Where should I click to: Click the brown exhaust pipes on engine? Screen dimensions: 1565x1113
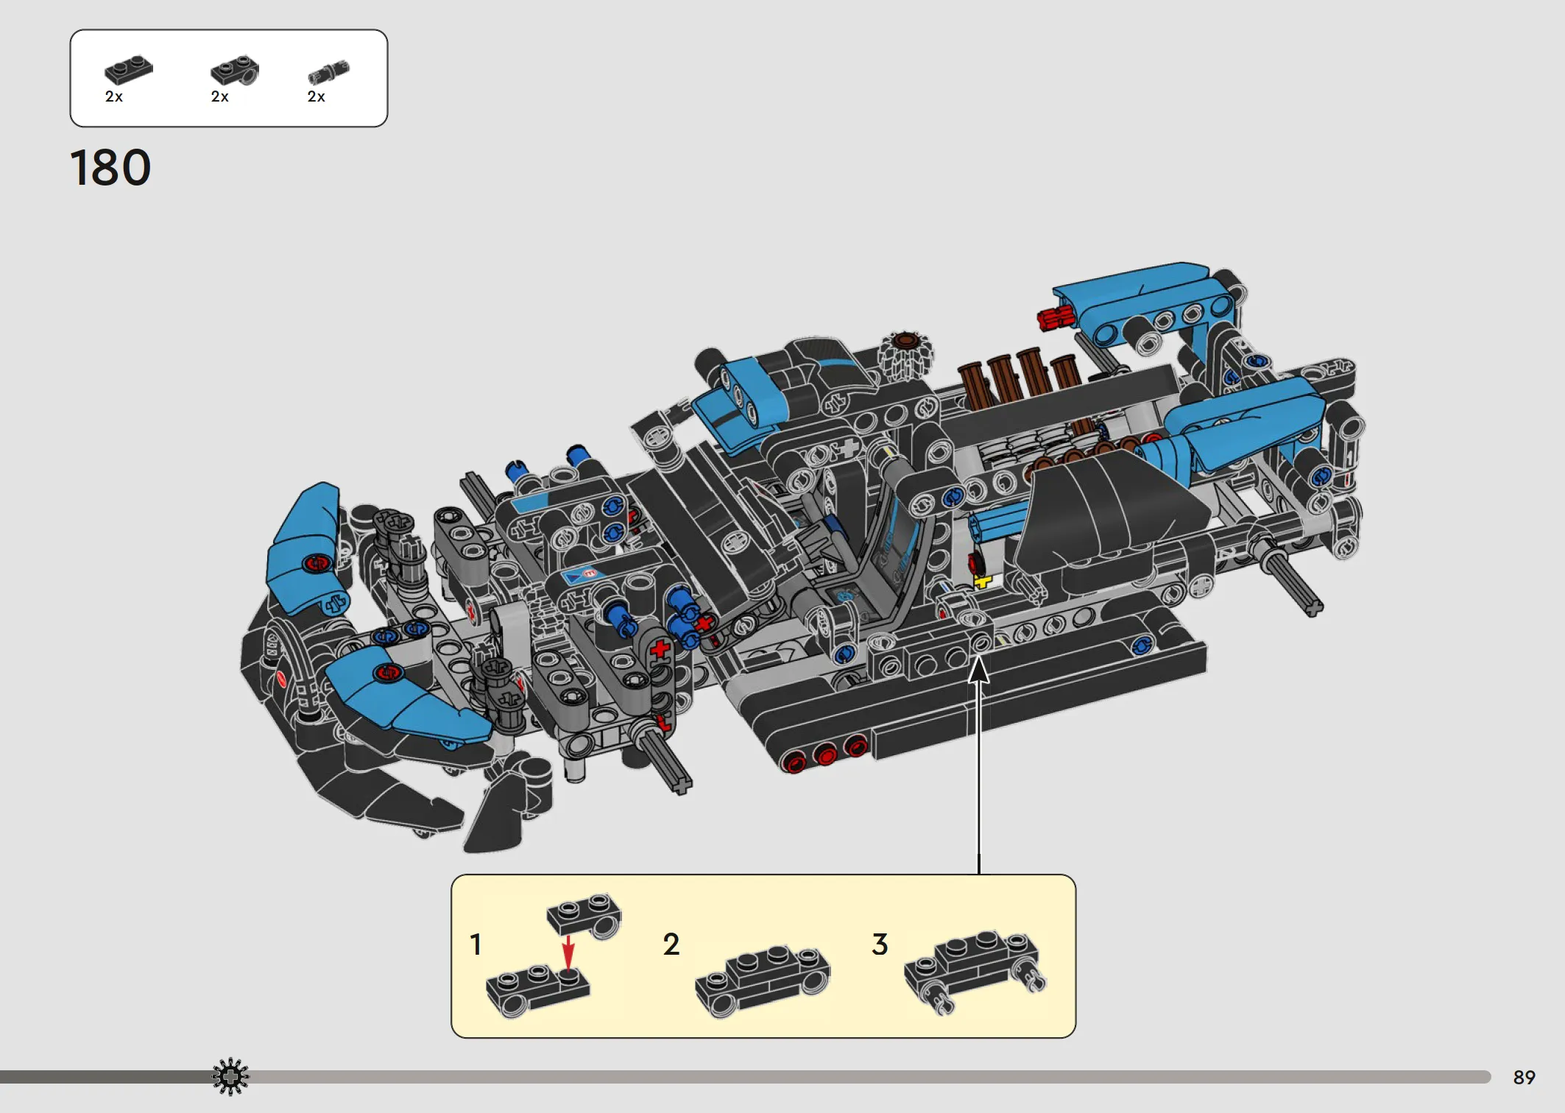tap(1020, 379)
